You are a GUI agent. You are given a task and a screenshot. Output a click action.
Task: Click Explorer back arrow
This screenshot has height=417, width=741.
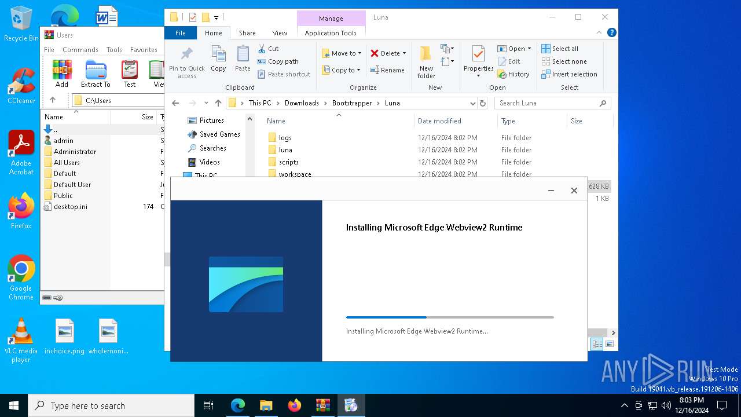click(176, 103)
